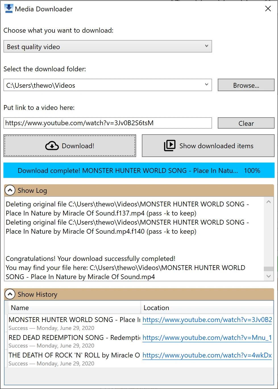This screenshot has height=389, width=278.
Task: Click the log scrollbar up arrow
Action: [x=269, y=202]
